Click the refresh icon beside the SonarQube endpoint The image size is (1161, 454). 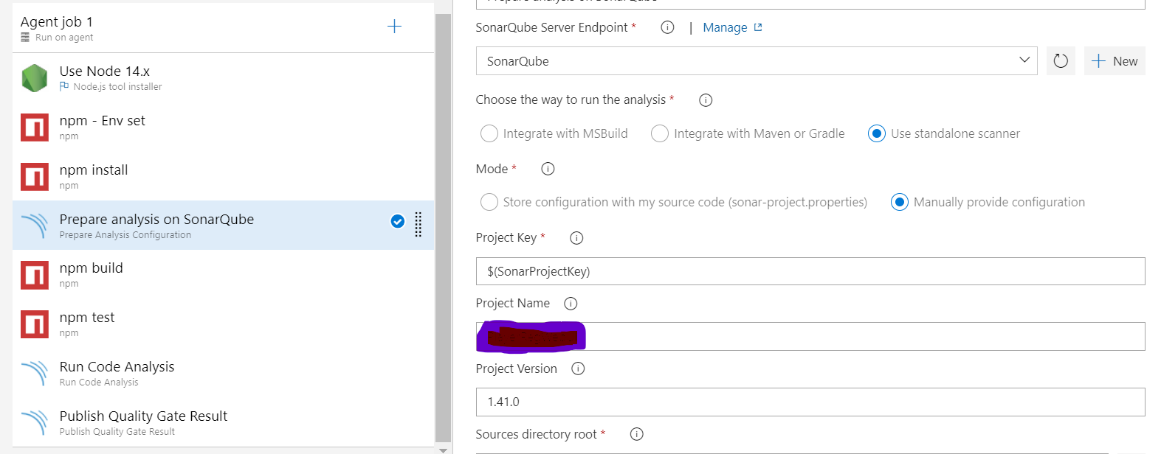pos(1061,61)
